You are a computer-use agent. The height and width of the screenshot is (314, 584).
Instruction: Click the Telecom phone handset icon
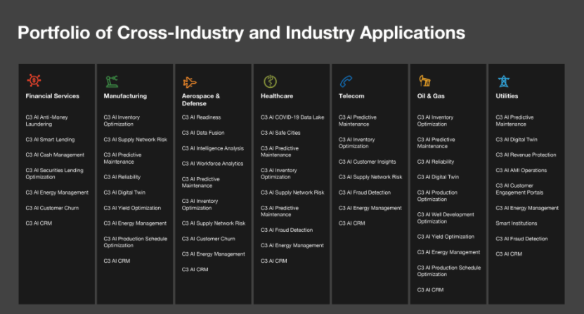346,81
